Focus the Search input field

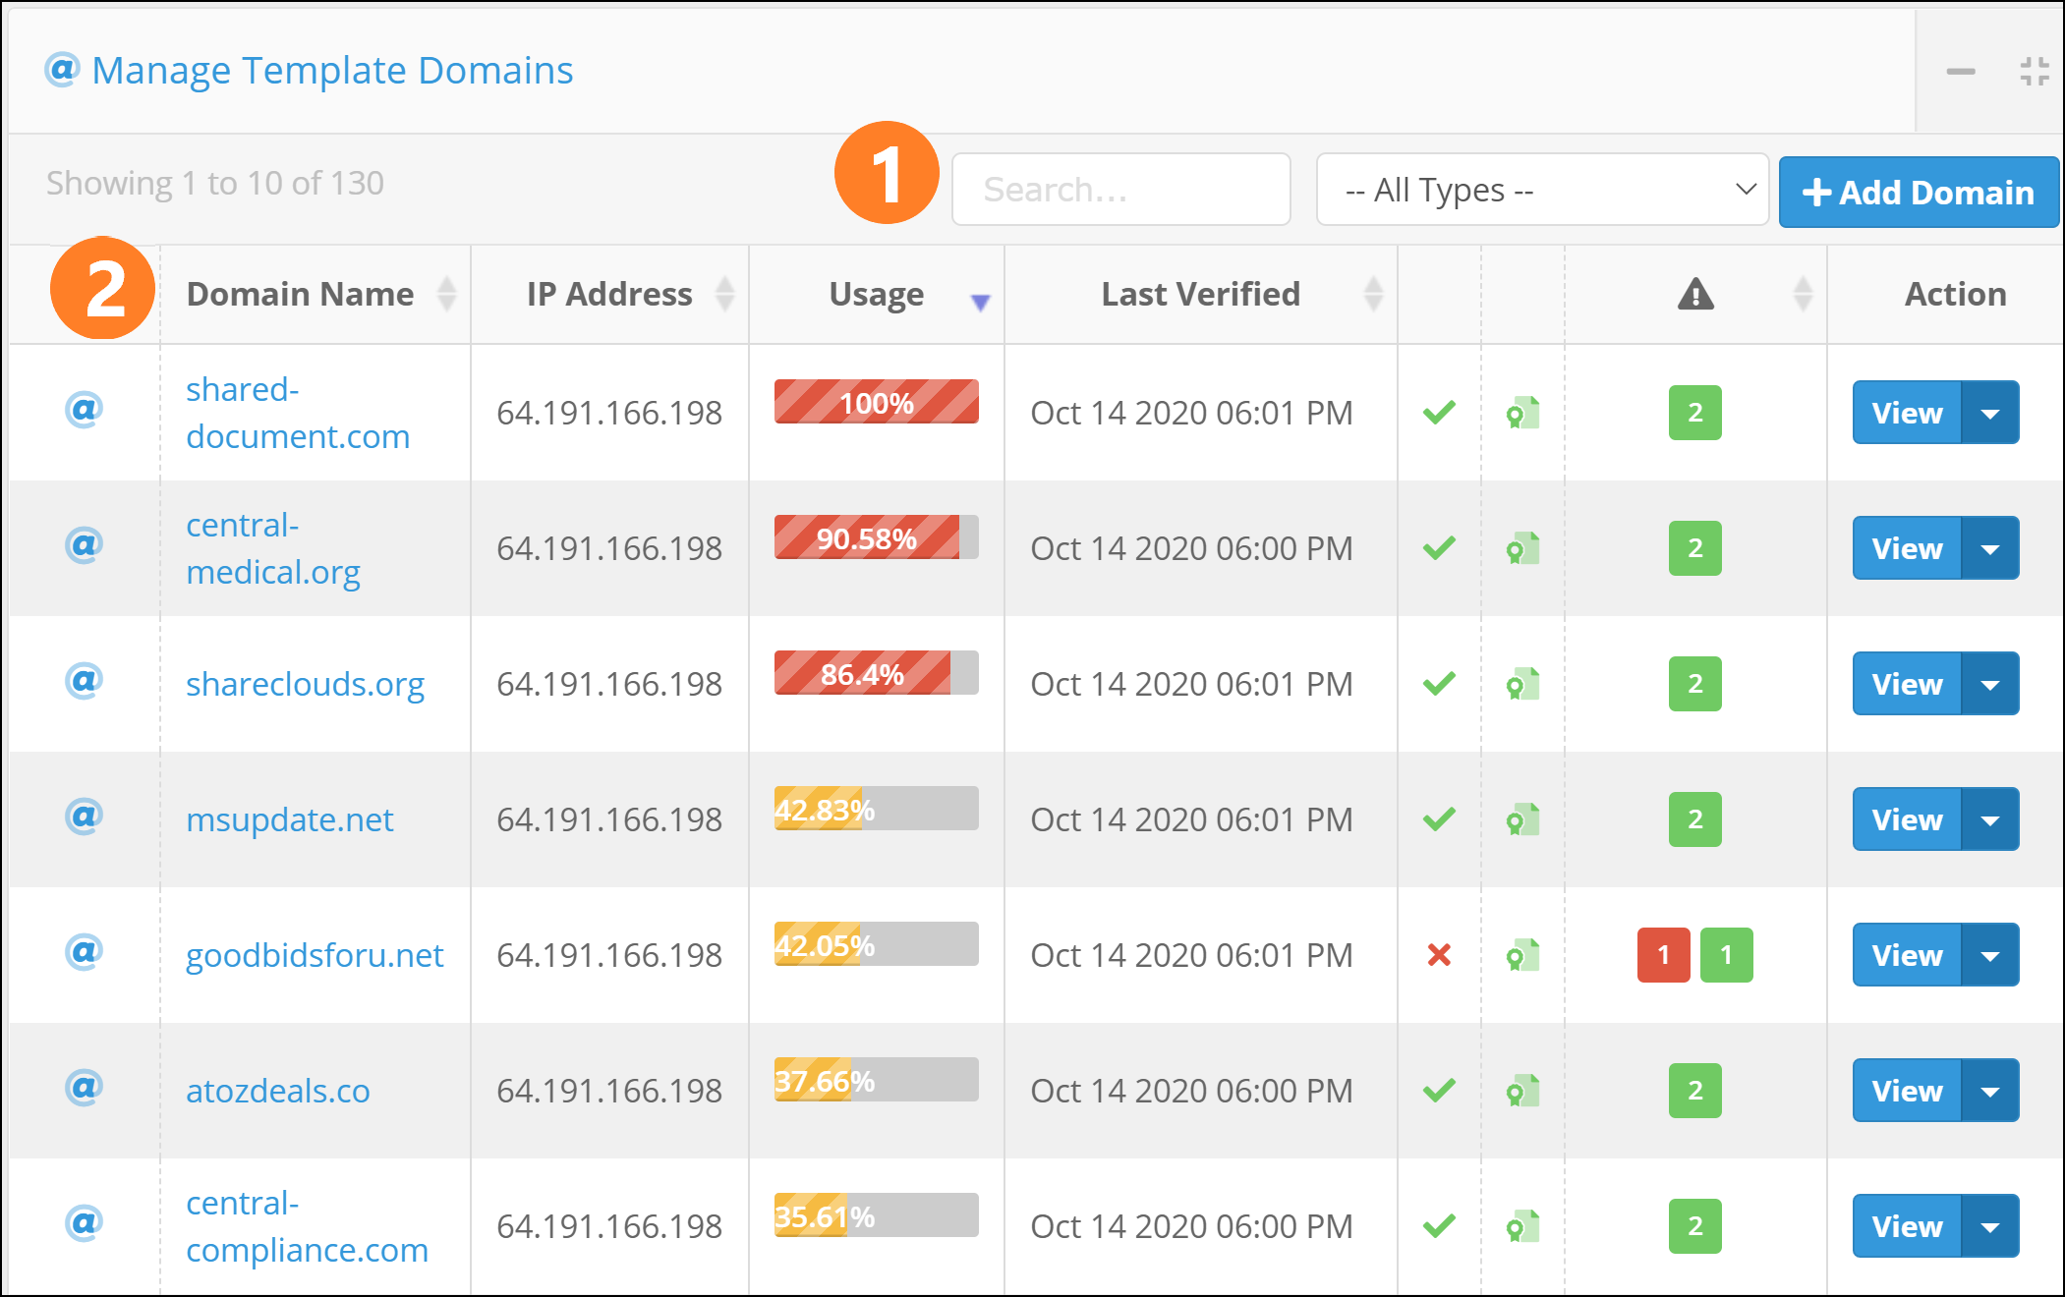tap(1120, 190)
